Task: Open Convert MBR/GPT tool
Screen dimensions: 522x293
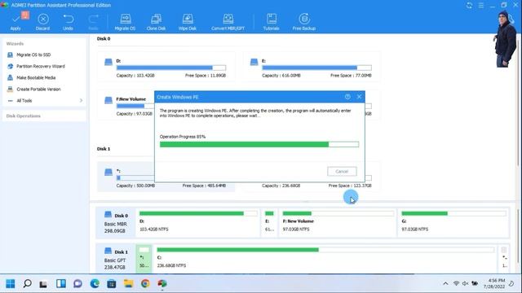Action: point(228,22)
